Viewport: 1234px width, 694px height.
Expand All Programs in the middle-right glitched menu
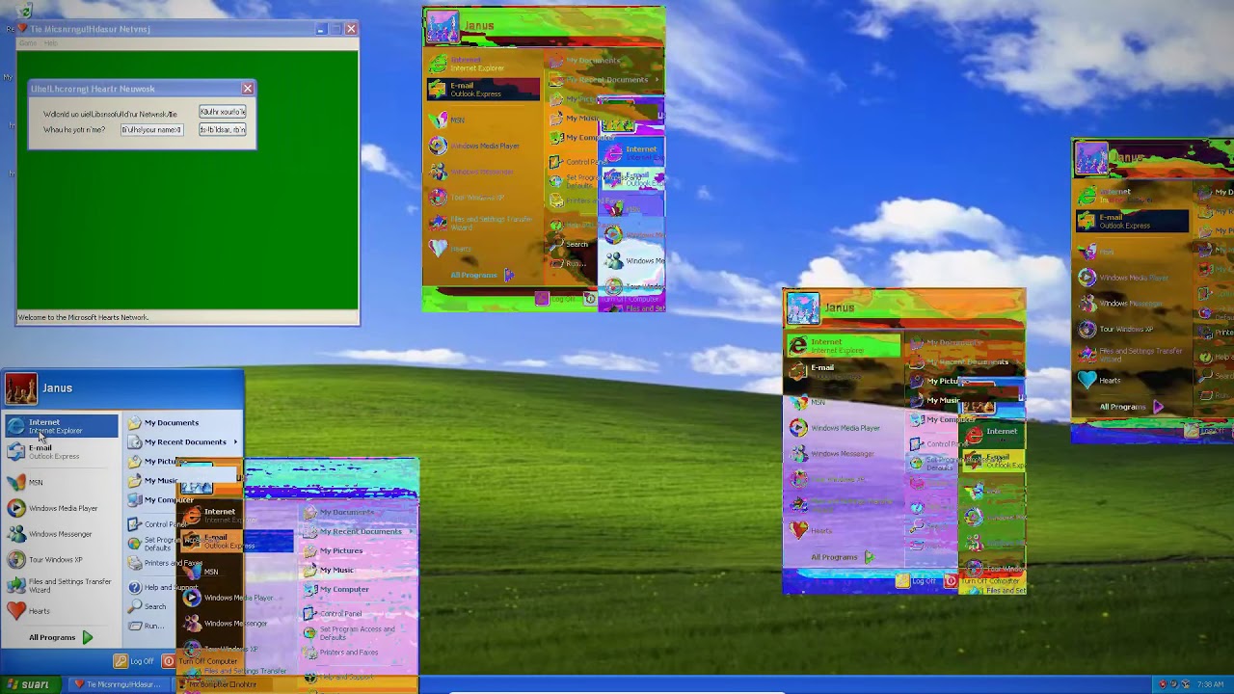843,557
